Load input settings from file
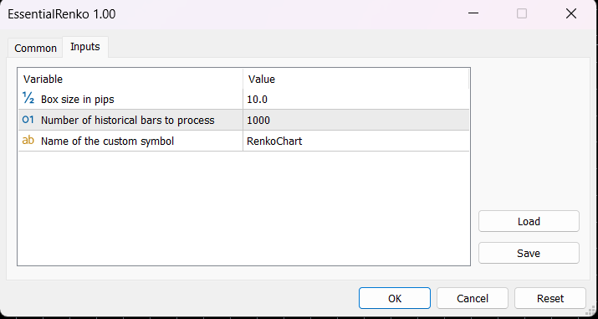This screenshot has width=598, height=319. (529, 221)
